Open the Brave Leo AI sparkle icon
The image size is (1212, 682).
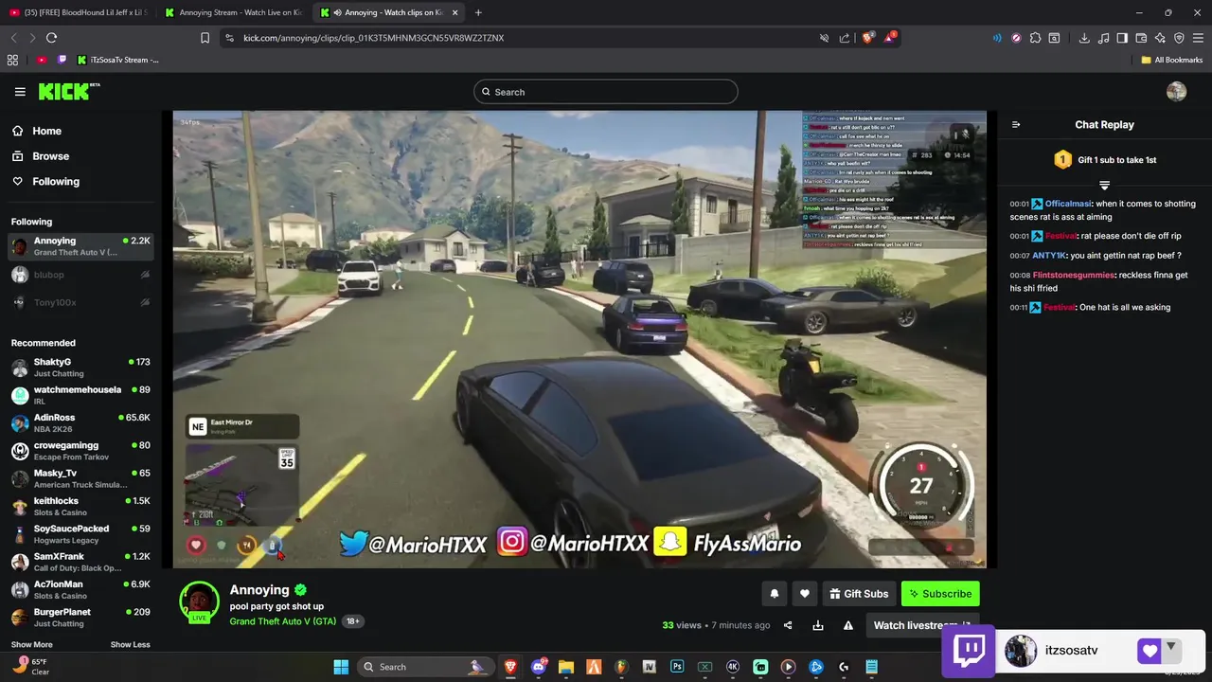tap(1160, 38)
